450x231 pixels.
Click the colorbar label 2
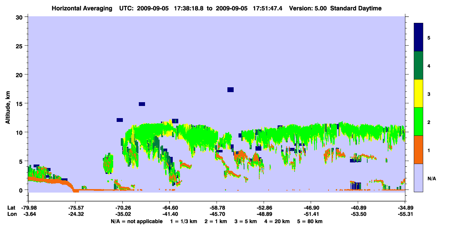point(429,122)
